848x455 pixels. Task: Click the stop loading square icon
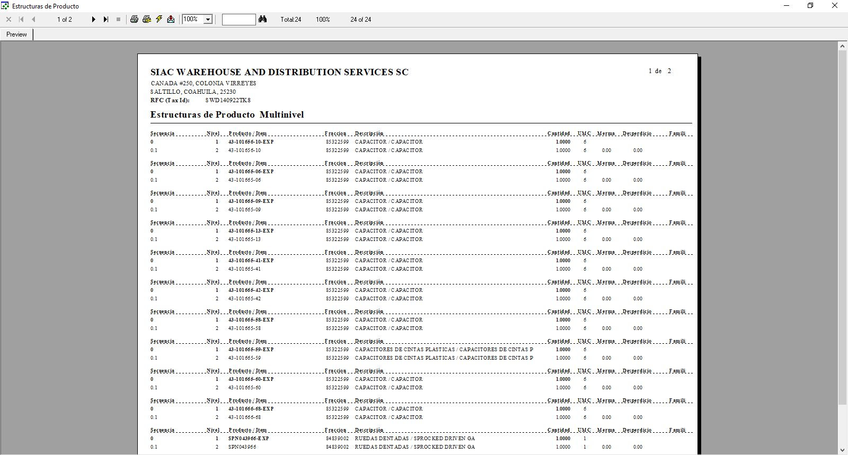coord(118,20)
